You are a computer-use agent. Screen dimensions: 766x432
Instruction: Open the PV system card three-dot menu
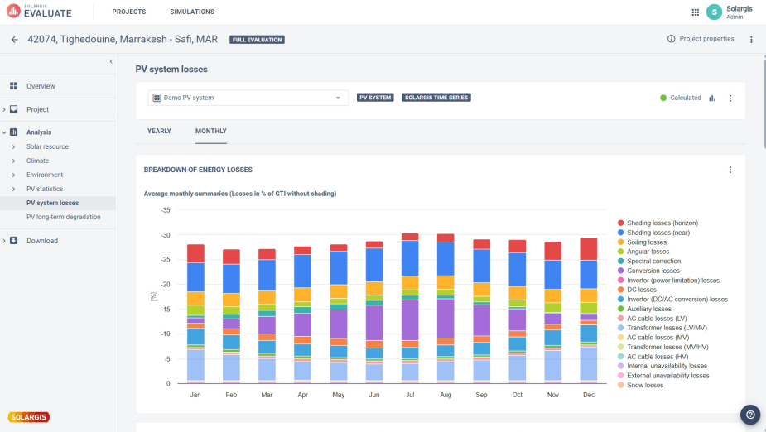730,98
